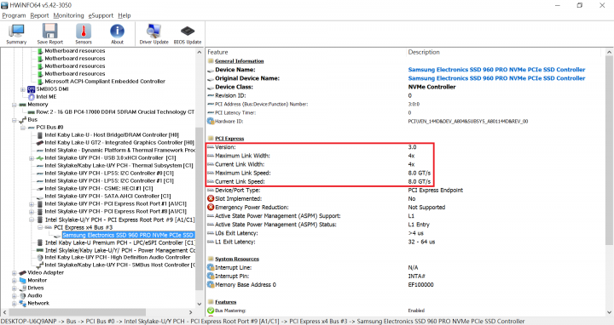Screen dimensions: 614x325
Task: Click the HWiNFO64 title bar app icon
Action: click(4, 5)
